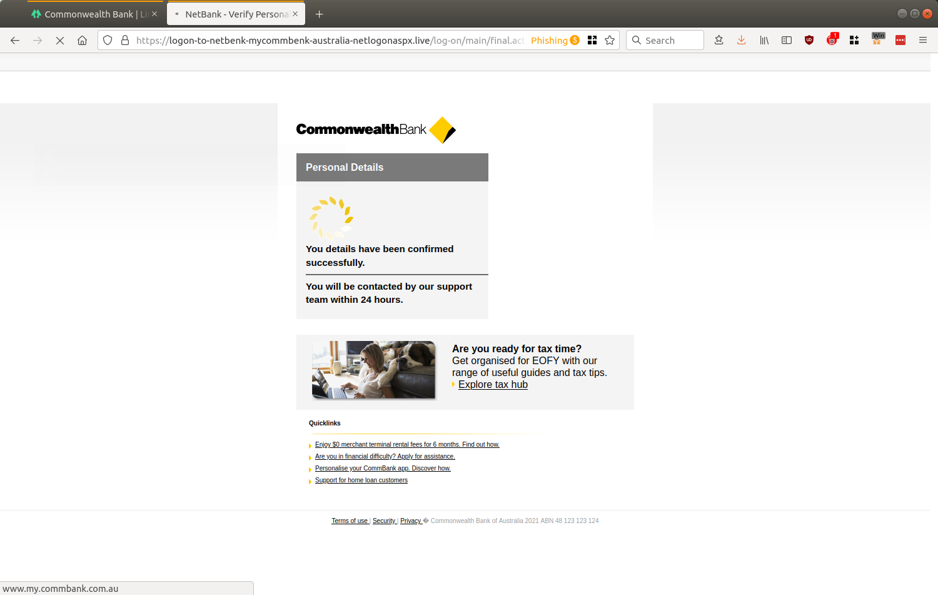This screenshot has width=938, height=595.
Task: Maximize the browser window
Action: coord(914,13)
